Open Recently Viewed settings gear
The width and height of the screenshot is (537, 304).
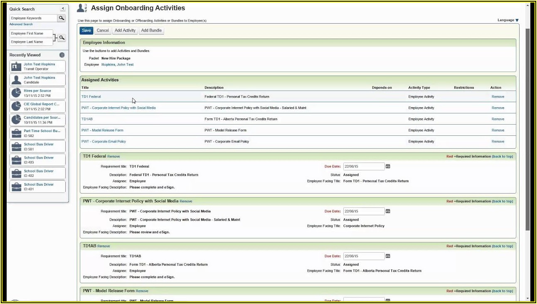(x=62, y=55)
